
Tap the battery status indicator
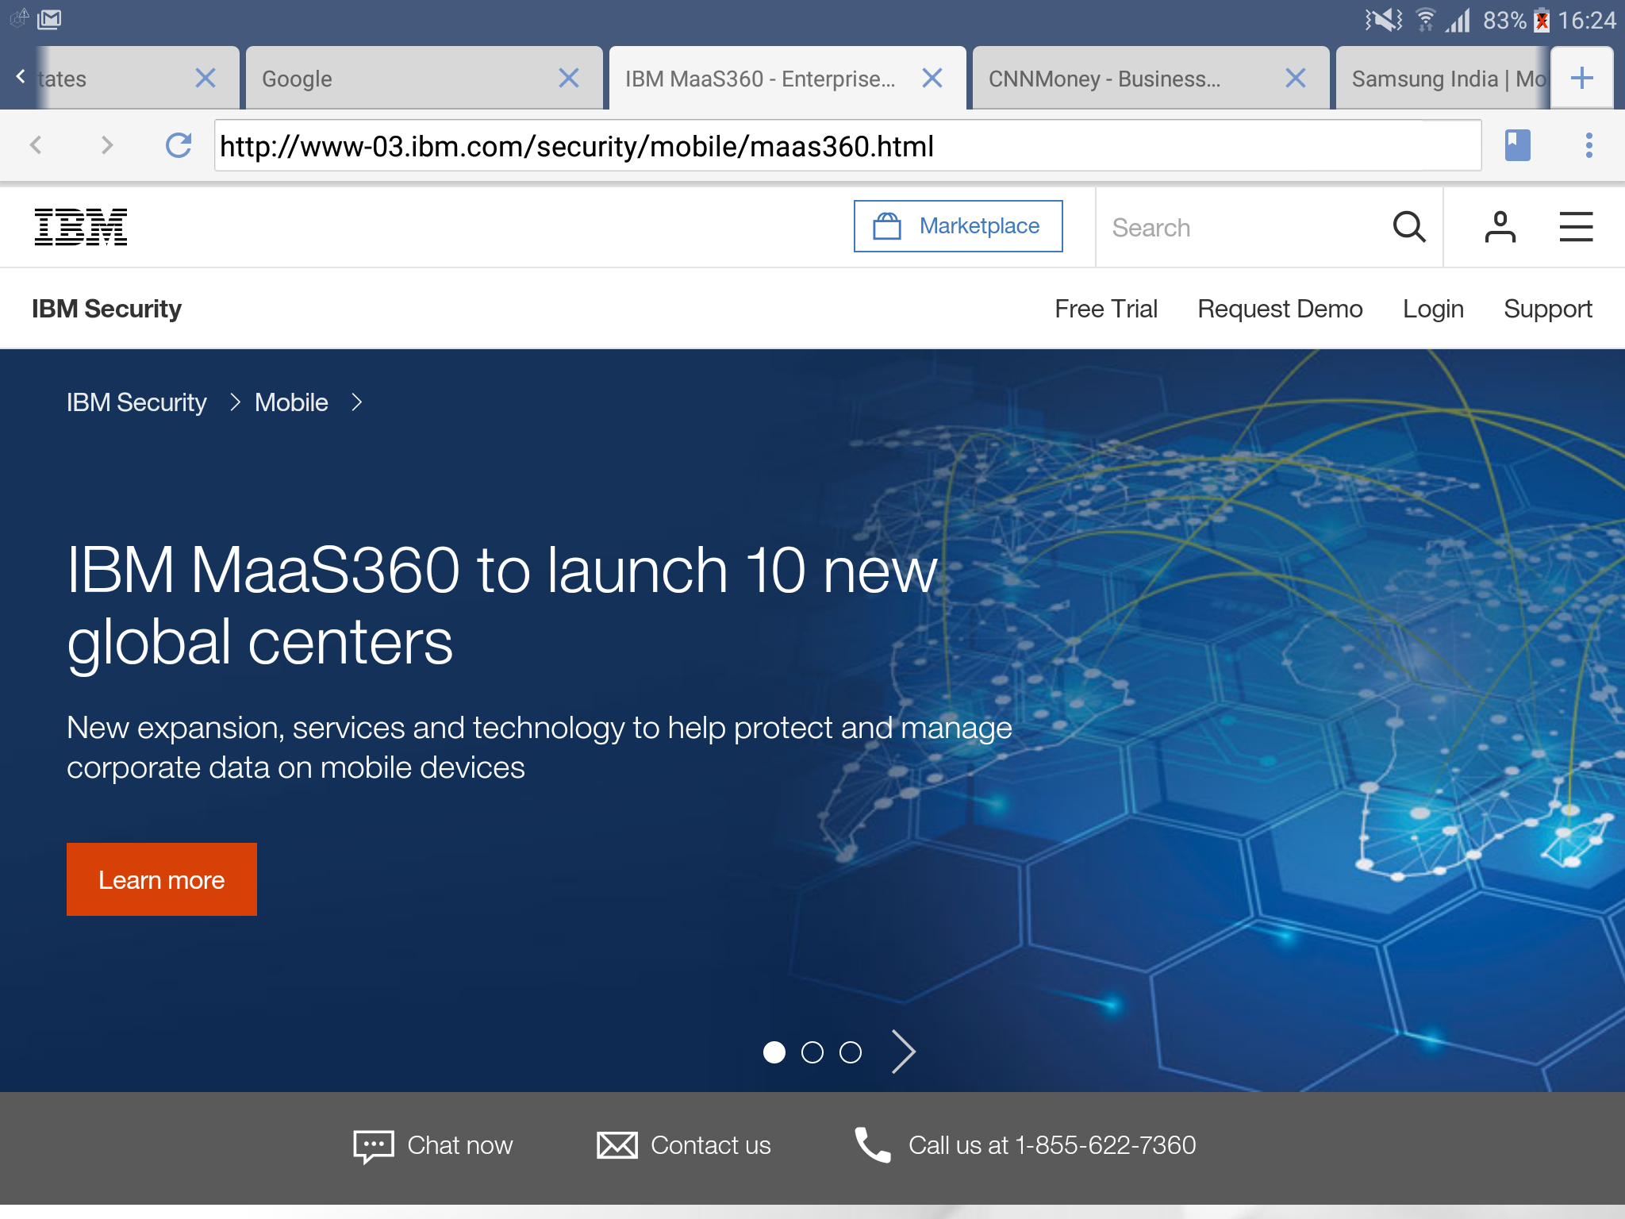(1542, 20)
